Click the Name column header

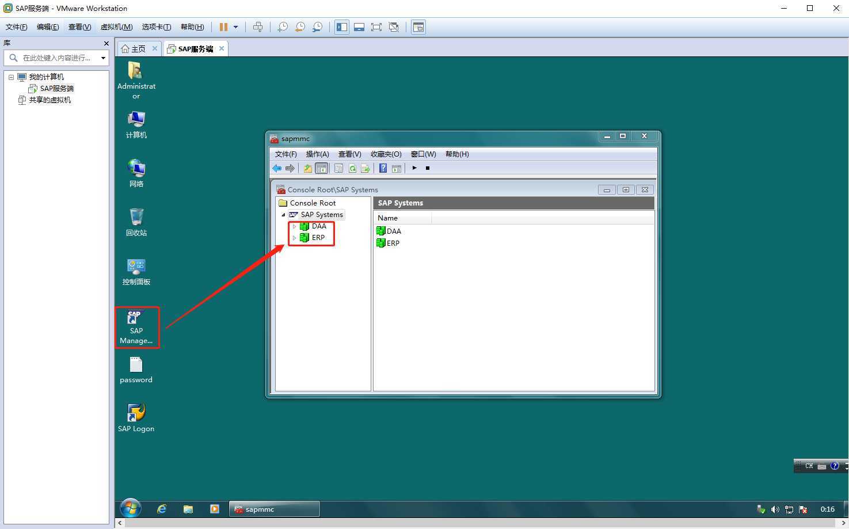[x=402, y=218]
